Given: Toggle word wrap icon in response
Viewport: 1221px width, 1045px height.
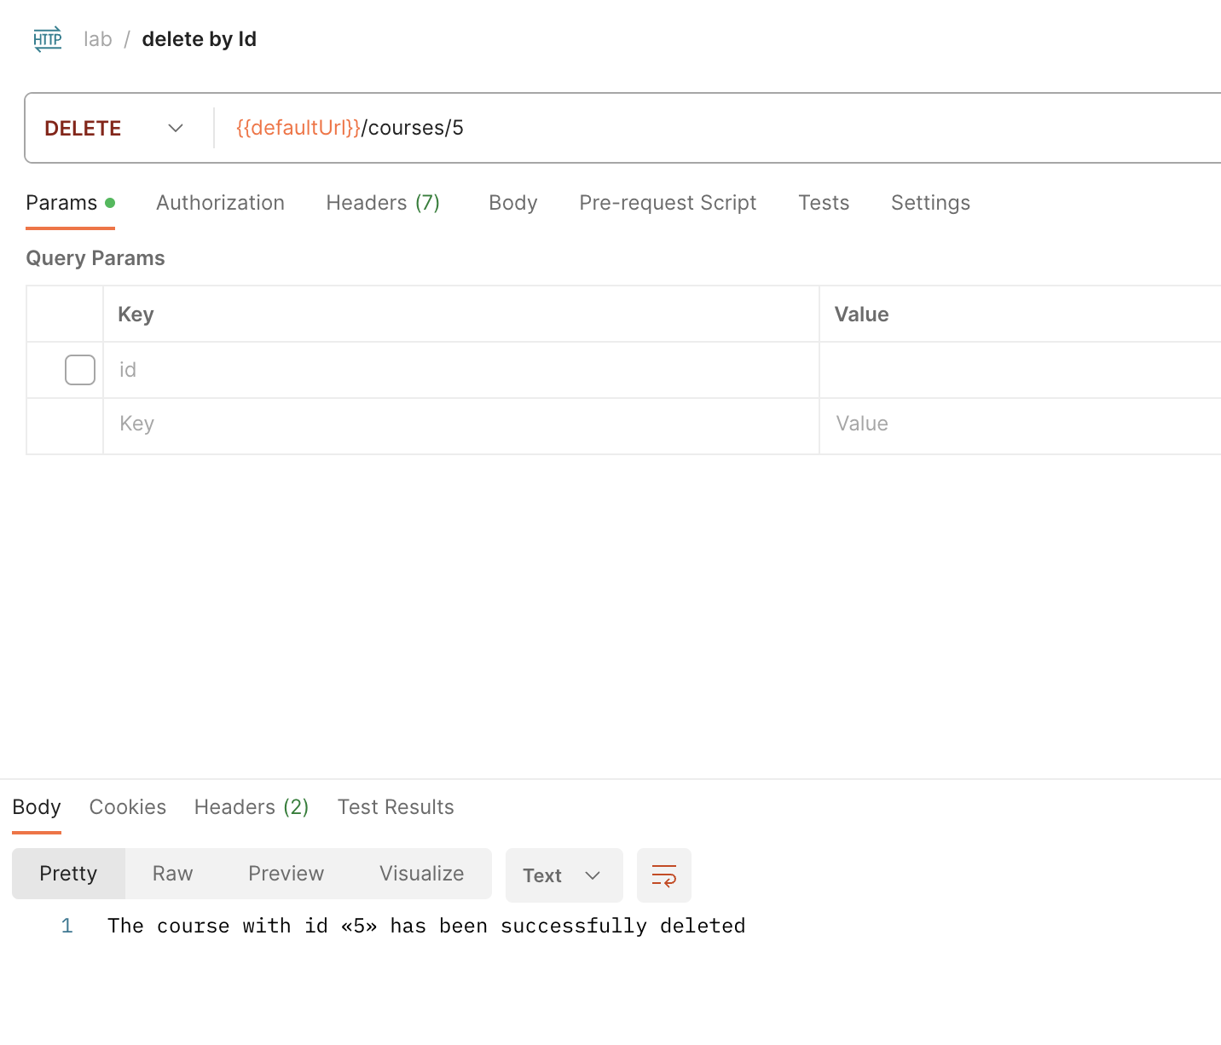Looking at the screenshot, I should pyautogui.click(x=663, y=875).
